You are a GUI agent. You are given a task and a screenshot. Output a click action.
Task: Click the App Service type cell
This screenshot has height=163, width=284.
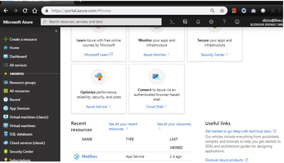tap(135, 156)
